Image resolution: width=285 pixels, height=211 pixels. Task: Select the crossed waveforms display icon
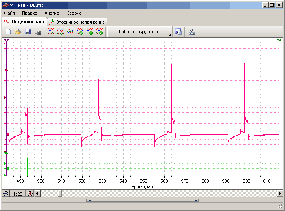tap(60, 32)
